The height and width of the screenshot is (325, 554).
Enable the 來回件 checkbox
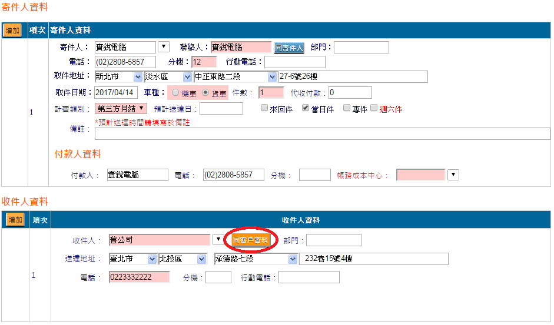(x=264, y=108)
